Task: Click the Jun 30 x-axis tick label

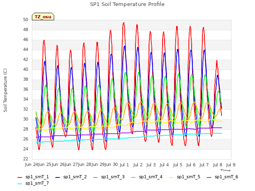Action: [111, 164]
